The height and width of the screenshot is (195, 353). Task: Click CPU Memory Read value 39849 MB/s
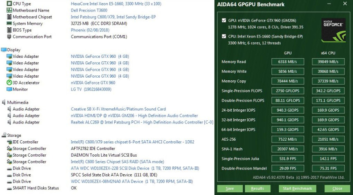328,62
